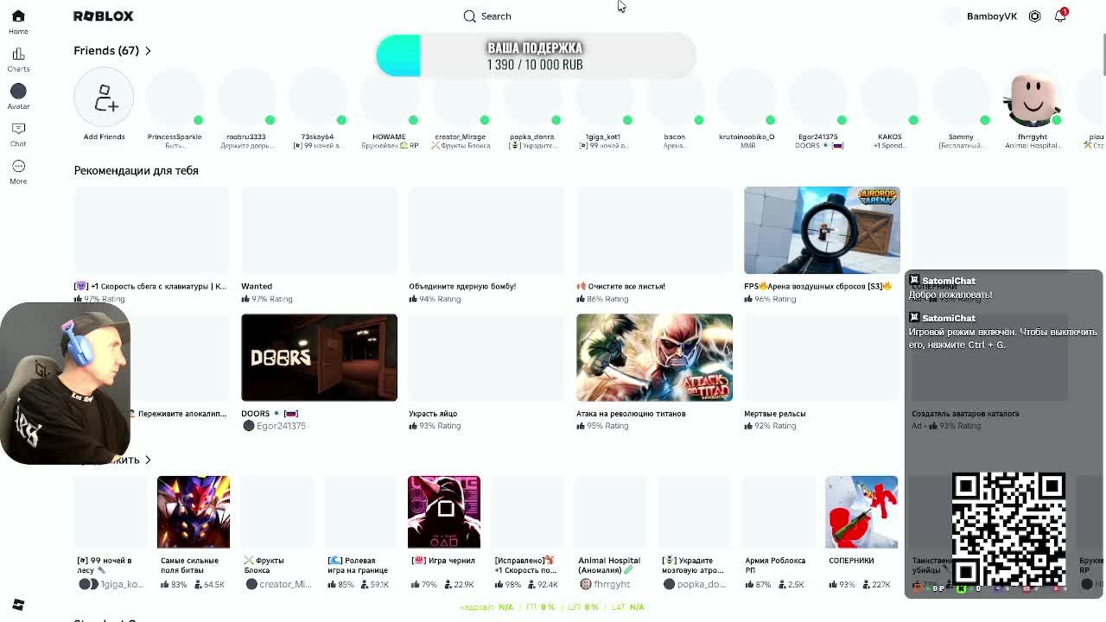Focus the Search field
Image resolution: width=1106 pixels, height=622 pixels.
click(495, 16)
